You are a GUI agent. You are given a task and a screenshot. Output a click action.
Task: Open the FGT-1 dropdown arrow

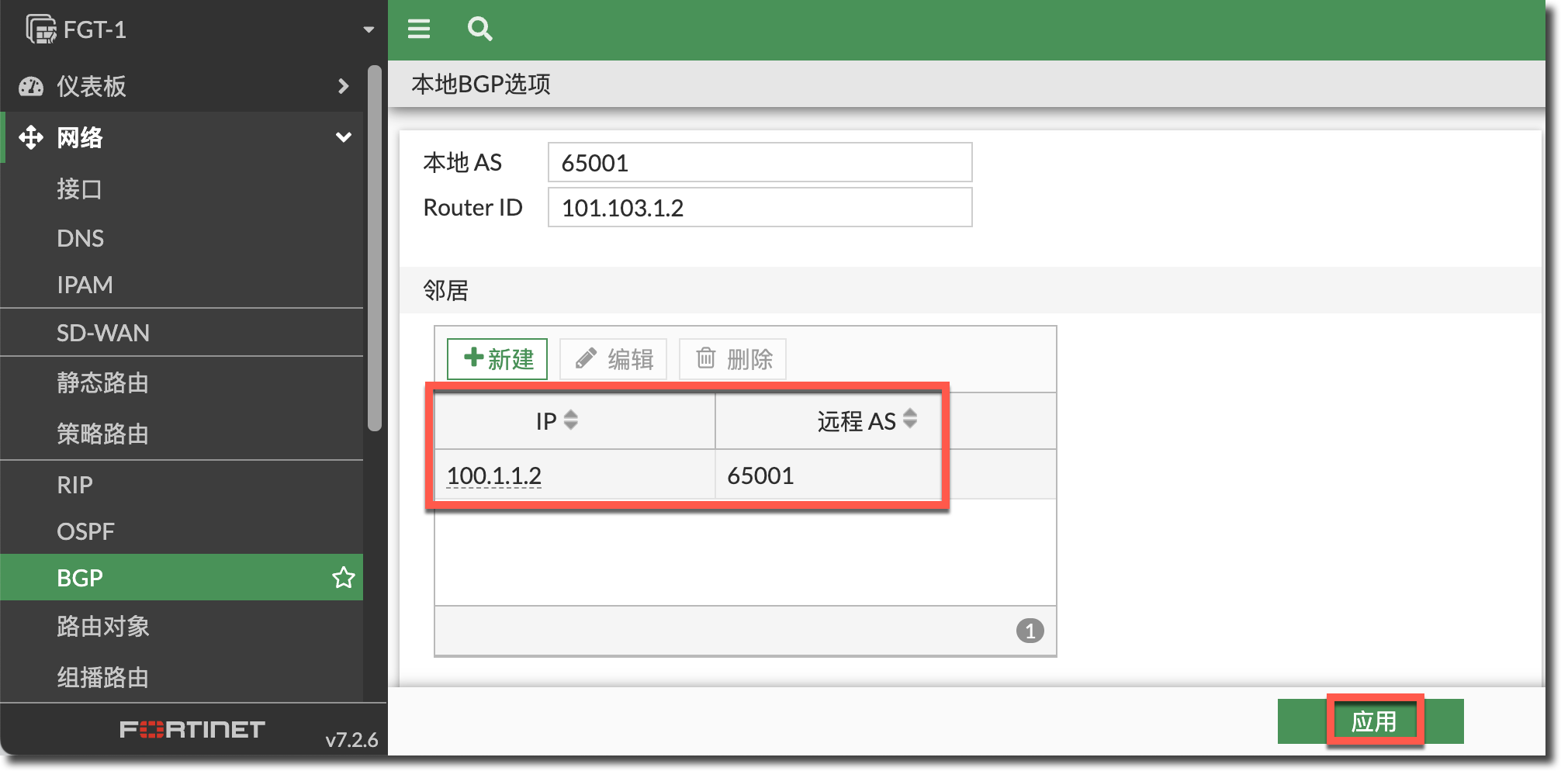[x=369, y=29]
